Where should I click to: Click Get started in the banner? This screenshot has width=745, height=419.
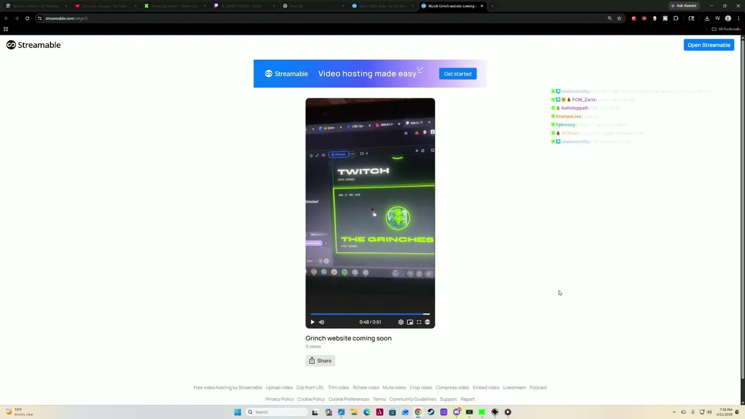[457, 74]
